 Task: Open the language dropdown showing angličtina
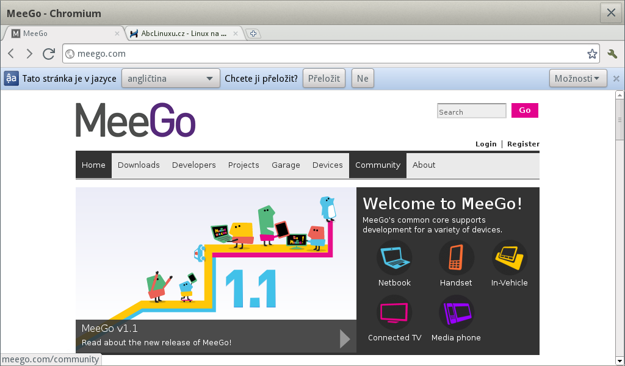click(171, 78)
